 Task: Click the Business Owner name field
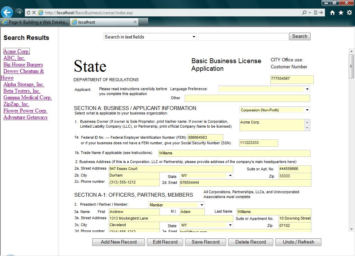pyautogui.click(x=272, y=125)
